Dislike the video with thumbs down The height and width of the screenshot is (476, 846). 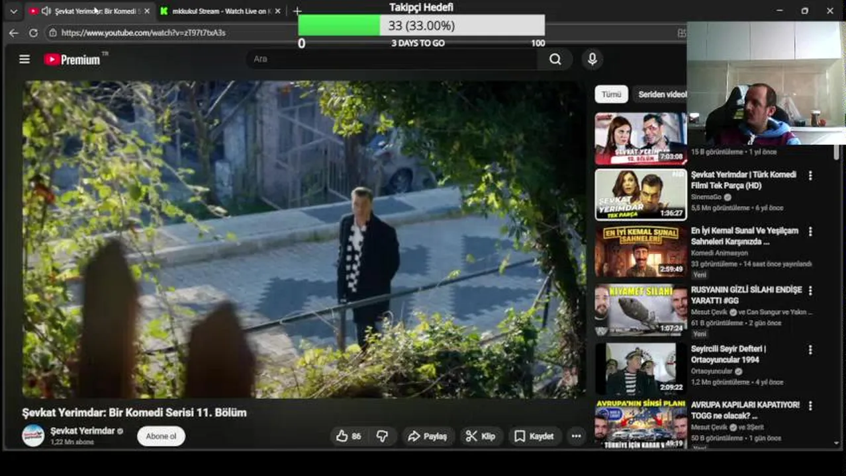point(382,436)
